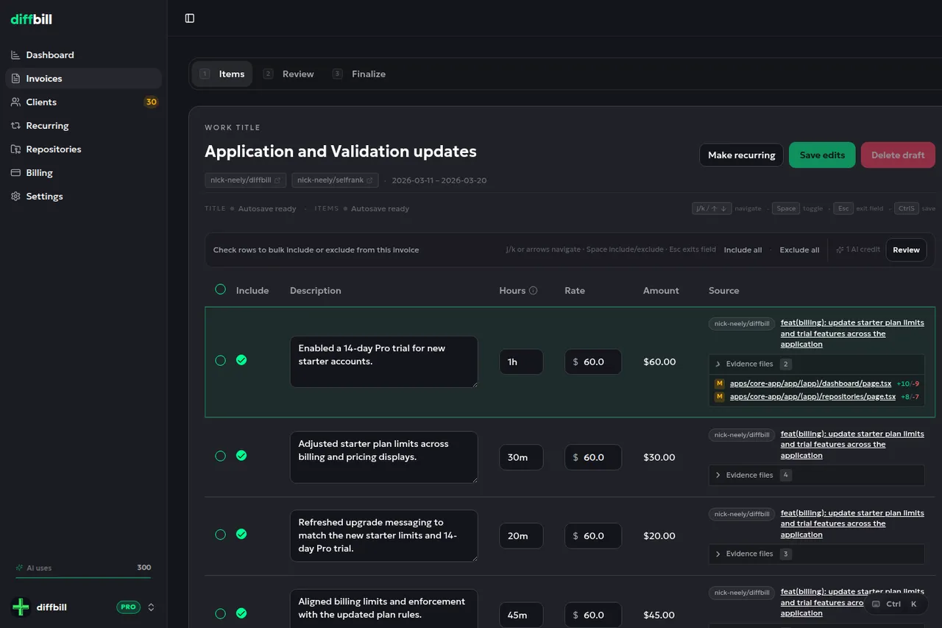Go to Recurring in sidebar
Screen dimensions: 942x628
(83, 126)
